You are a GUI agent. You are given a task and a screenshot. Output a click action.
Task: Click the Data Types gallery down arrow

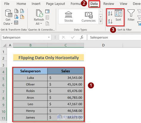point(101,16)
